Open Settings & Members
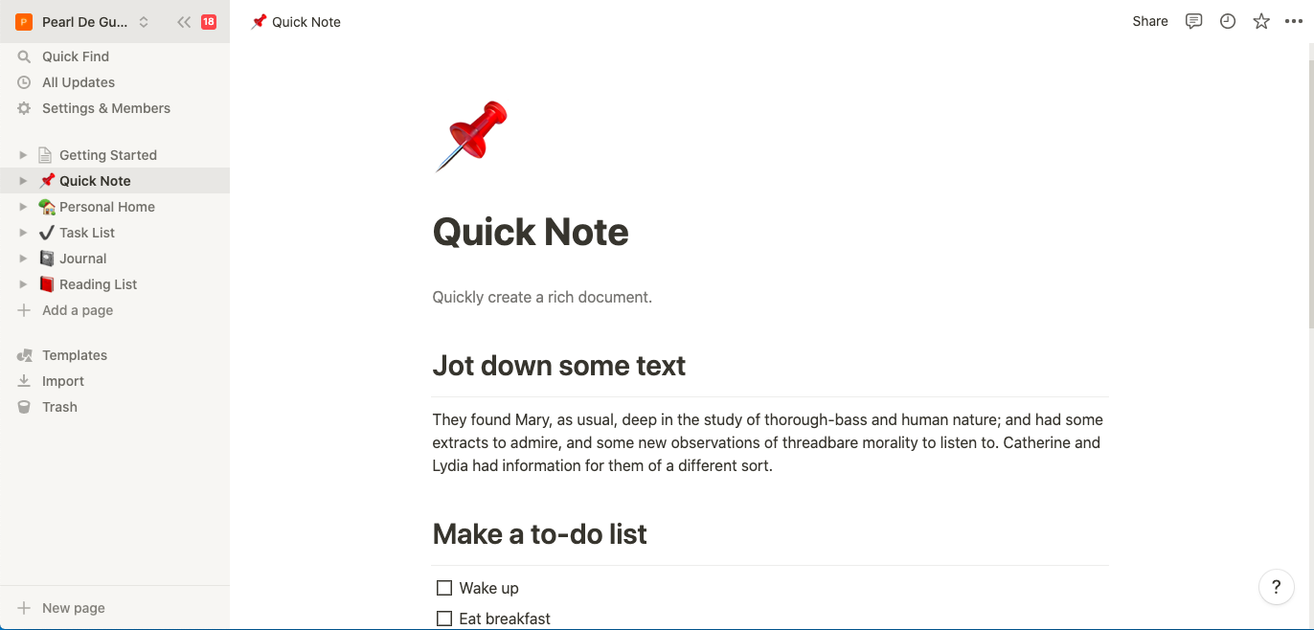1314x630 pixels. (x=105, y=108)
